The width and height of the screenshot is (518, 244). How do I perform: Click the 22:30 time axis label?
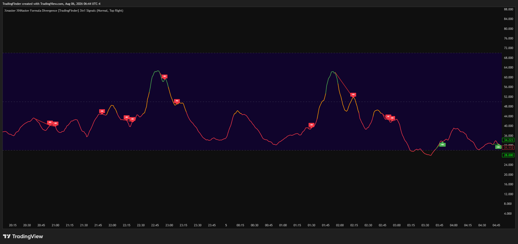coord(141,225)
